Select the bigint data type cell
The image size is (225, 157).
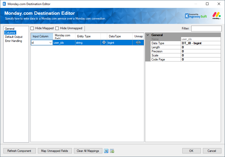click(120, 43)
